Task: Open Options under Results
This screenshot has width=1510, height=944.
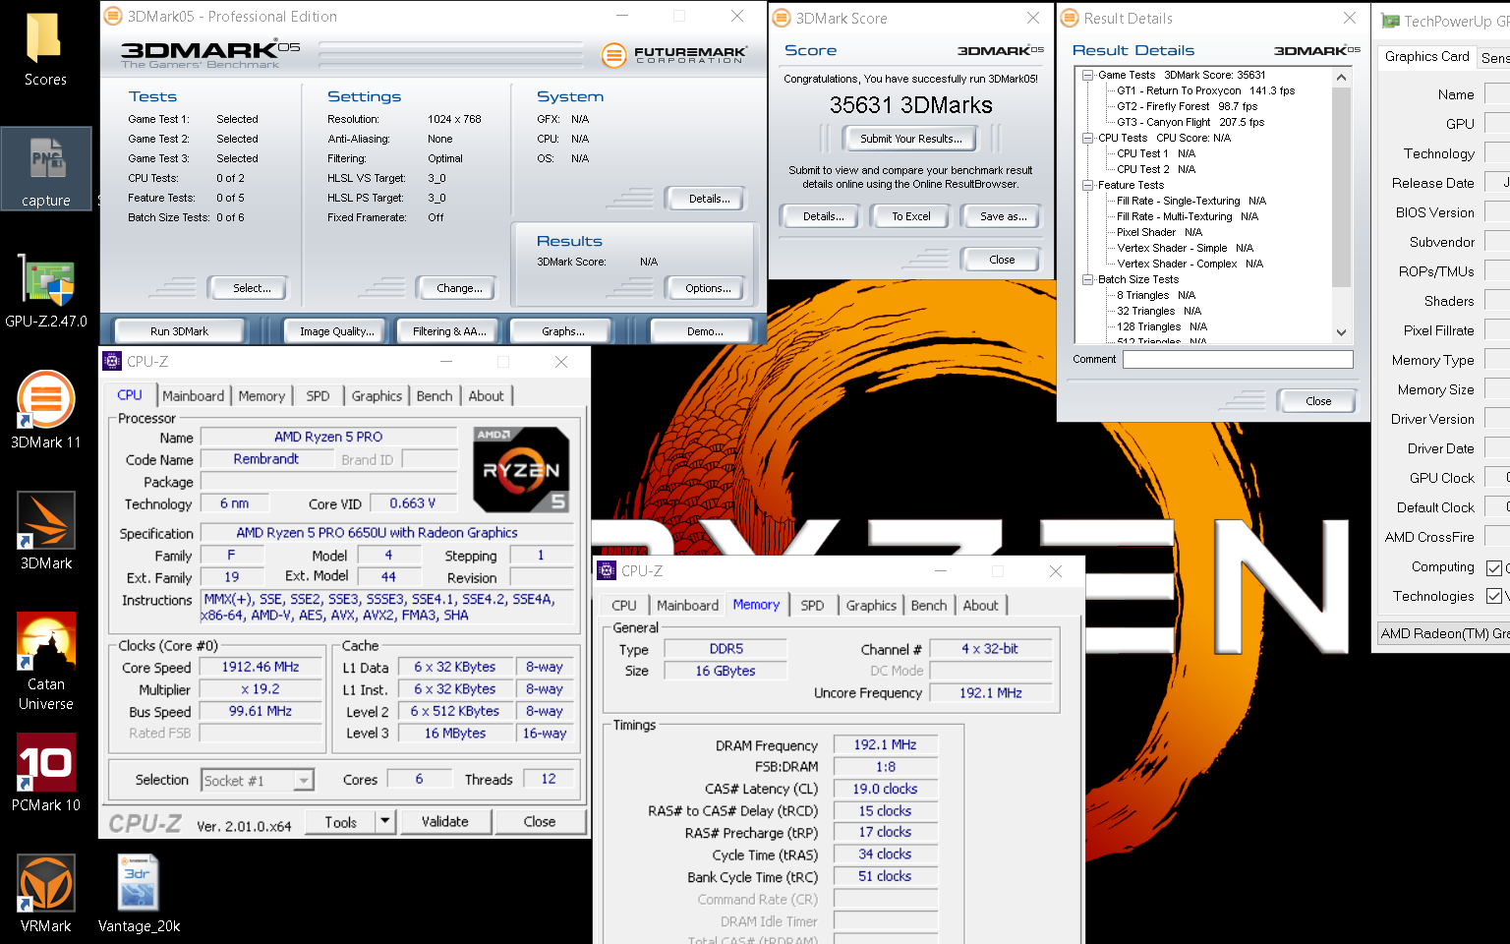Action: point(708,288)
